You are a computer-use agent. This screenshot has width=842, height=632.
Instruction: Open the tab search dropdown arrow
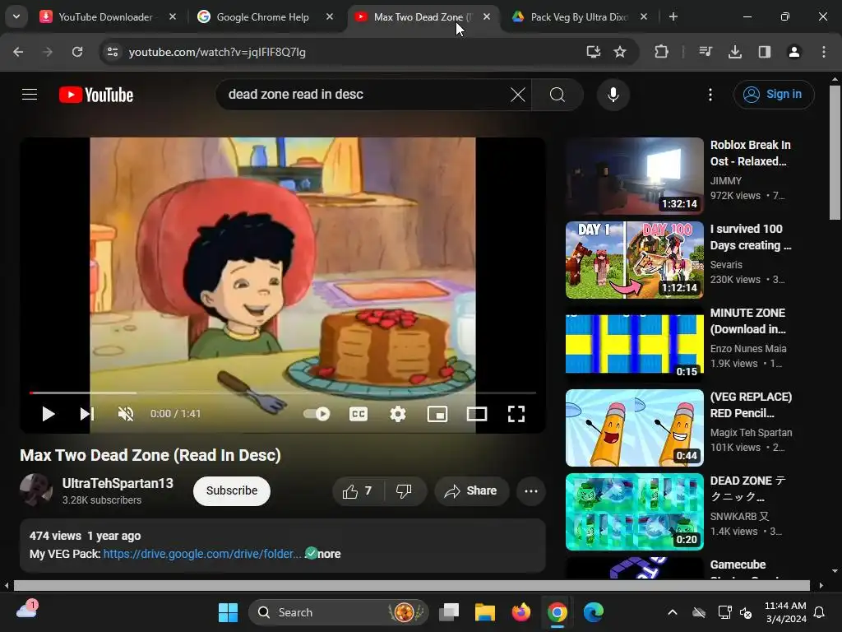(x=16, y=16)
